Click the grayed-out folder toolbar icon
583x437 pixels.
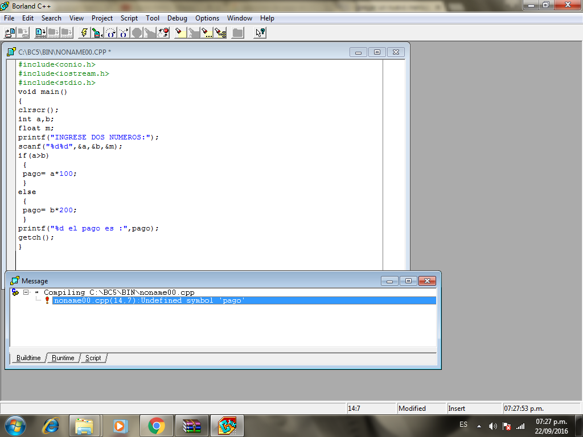[x=237, y=32]
